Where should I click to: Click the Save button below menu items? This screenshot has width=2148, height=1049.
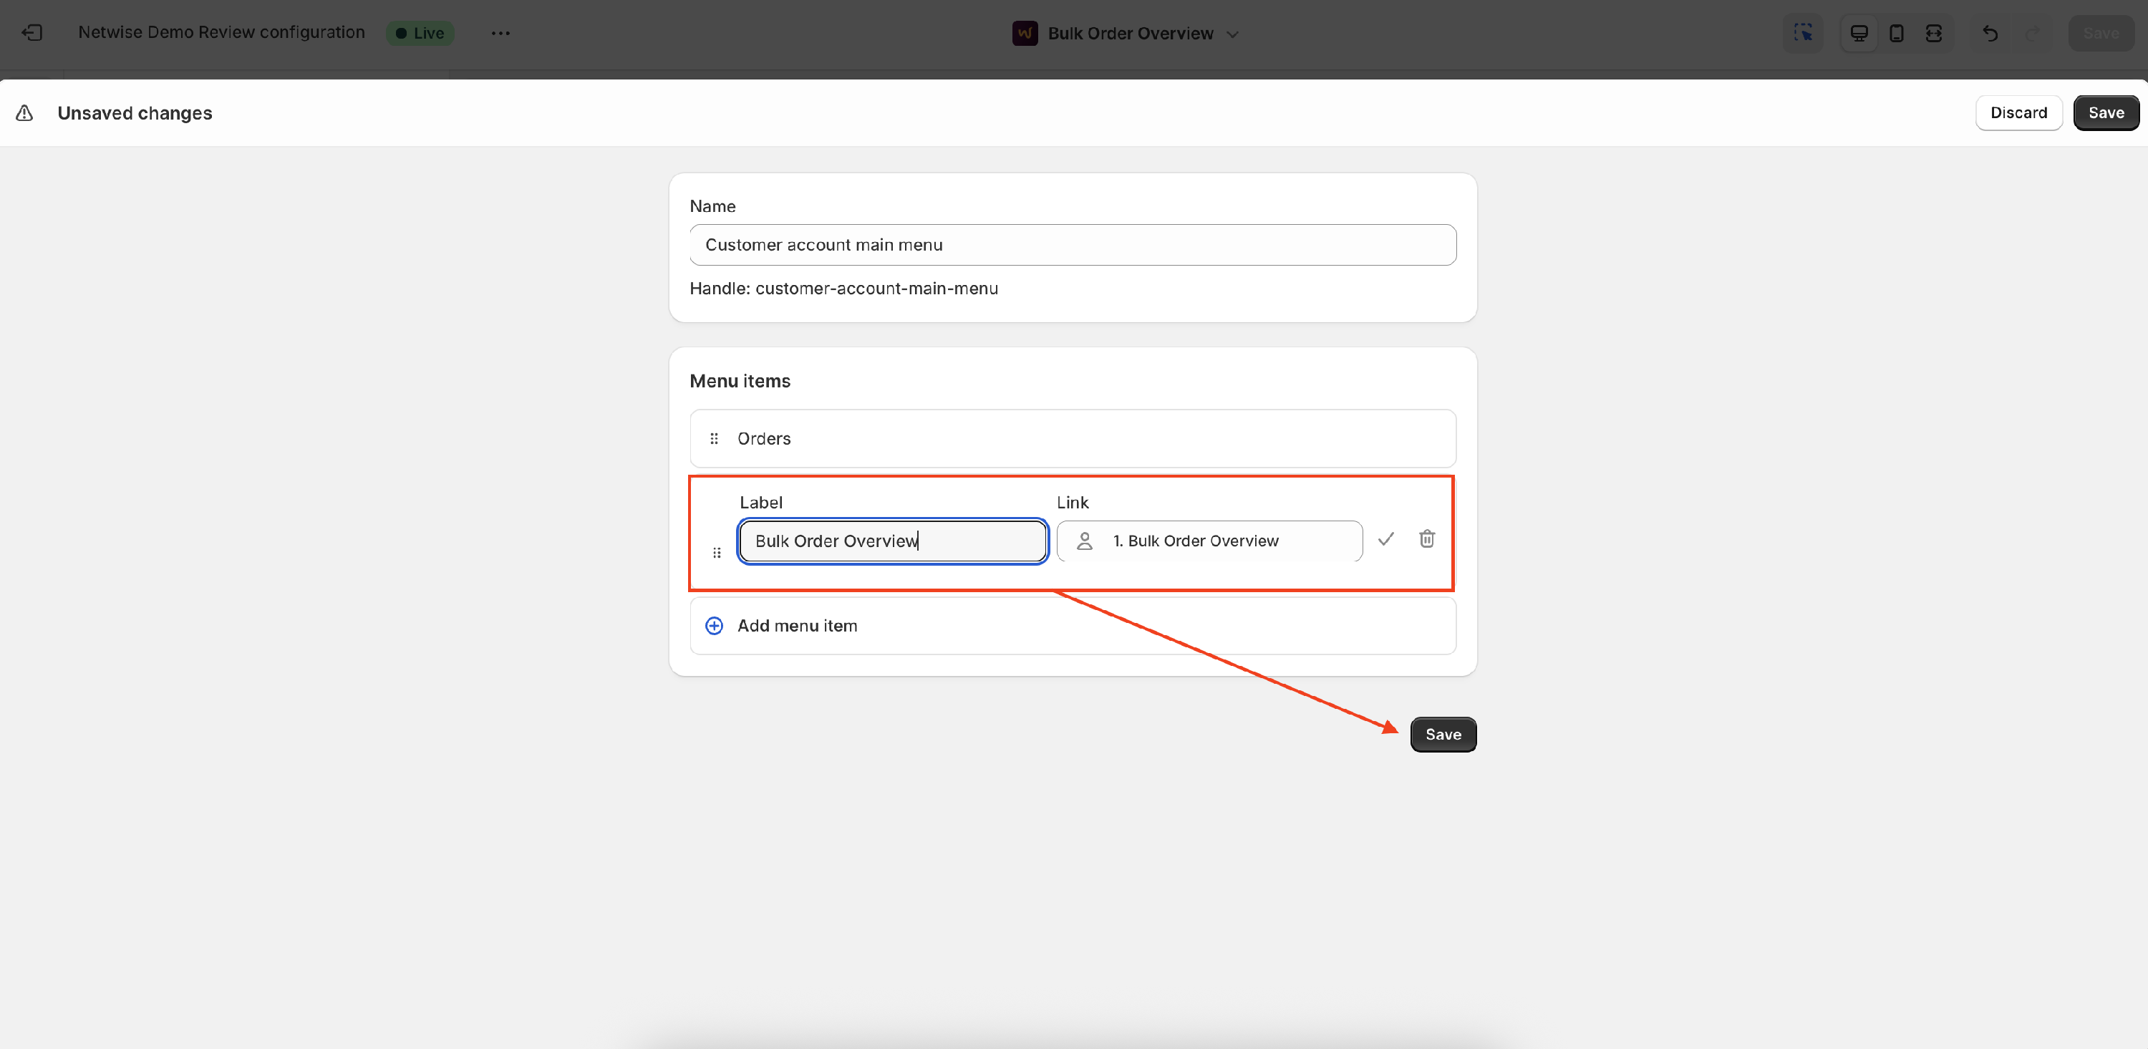[1443, 735]
